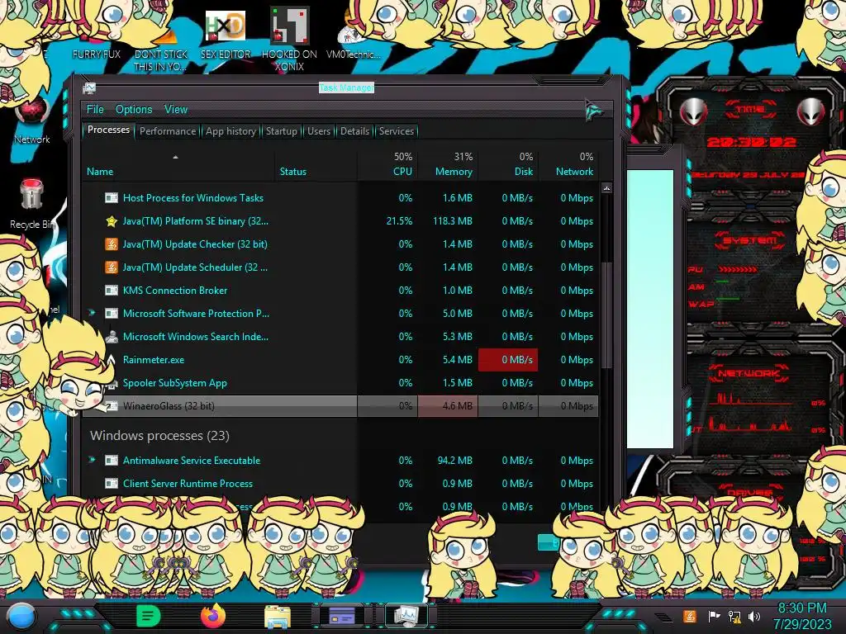Switch to the Services tab
846x634 pixels.
coord(397,131)
